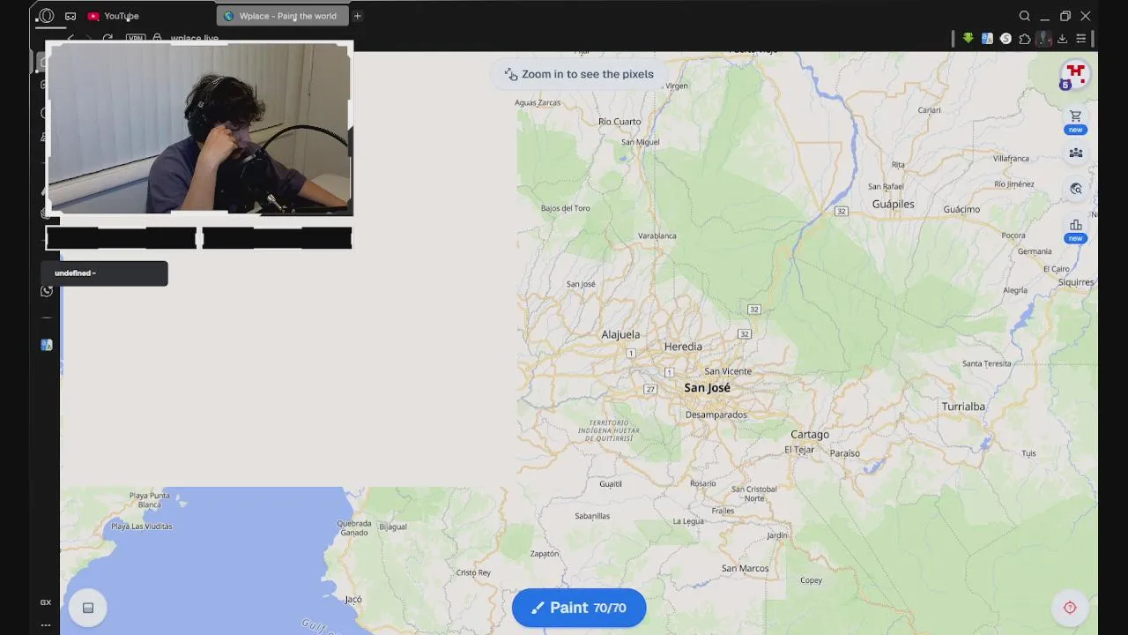Open the GX Corner gamepad icon
The image size is (1128, 635).
pos(70,16)
